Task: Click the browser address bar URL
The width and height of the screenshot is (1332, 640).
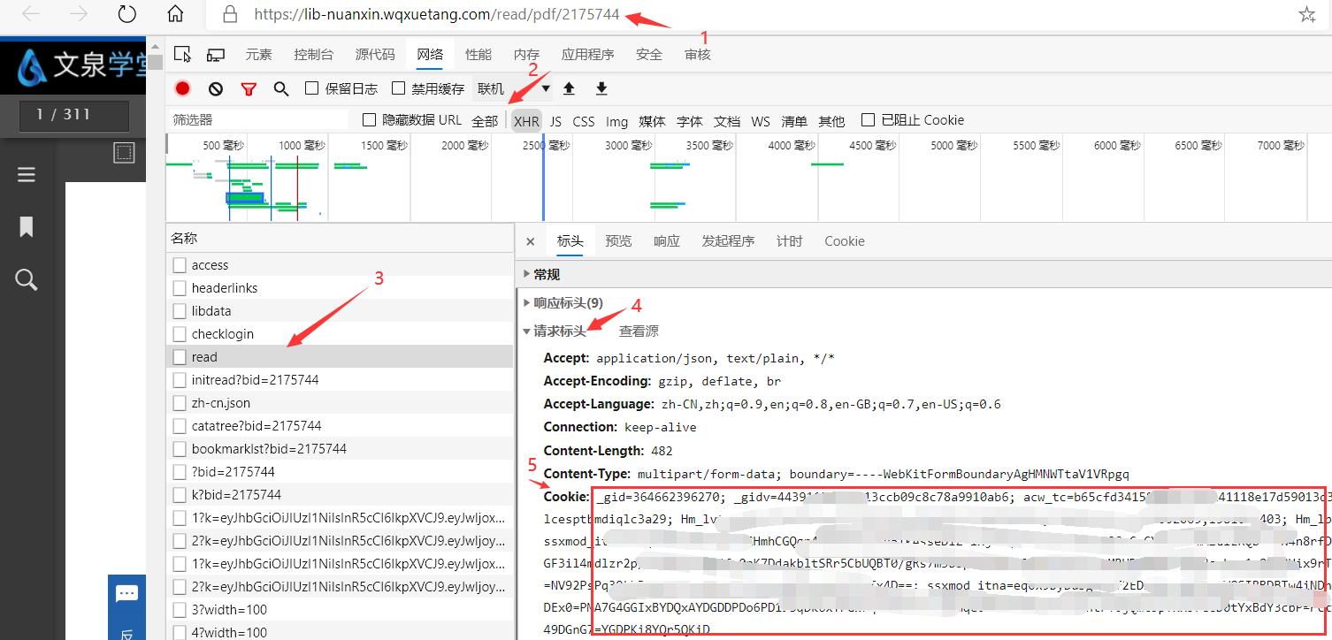Action: click(437, 14)
